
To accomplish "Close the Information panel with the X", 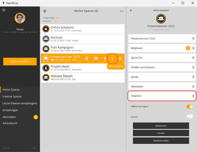I will pos(131,10).
